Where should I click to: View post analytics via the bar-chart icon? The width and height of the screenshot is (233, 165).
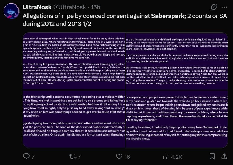click(166, 156)
